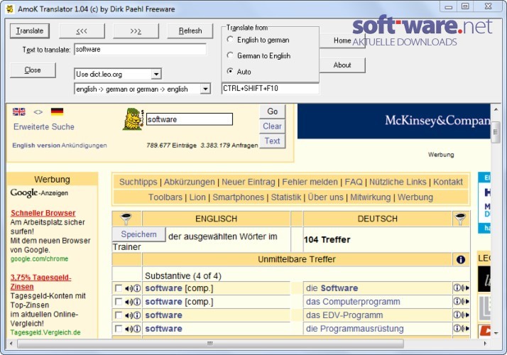Play German audio for 'das EDV-Programm'
The width and height of the screenshot is (507, 355).
(465, 315)
